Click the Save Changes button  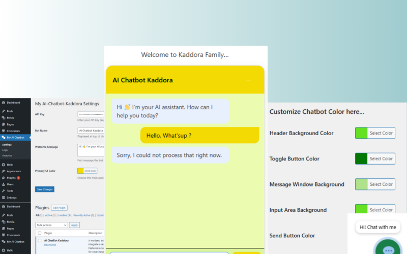tap(45, 189)
